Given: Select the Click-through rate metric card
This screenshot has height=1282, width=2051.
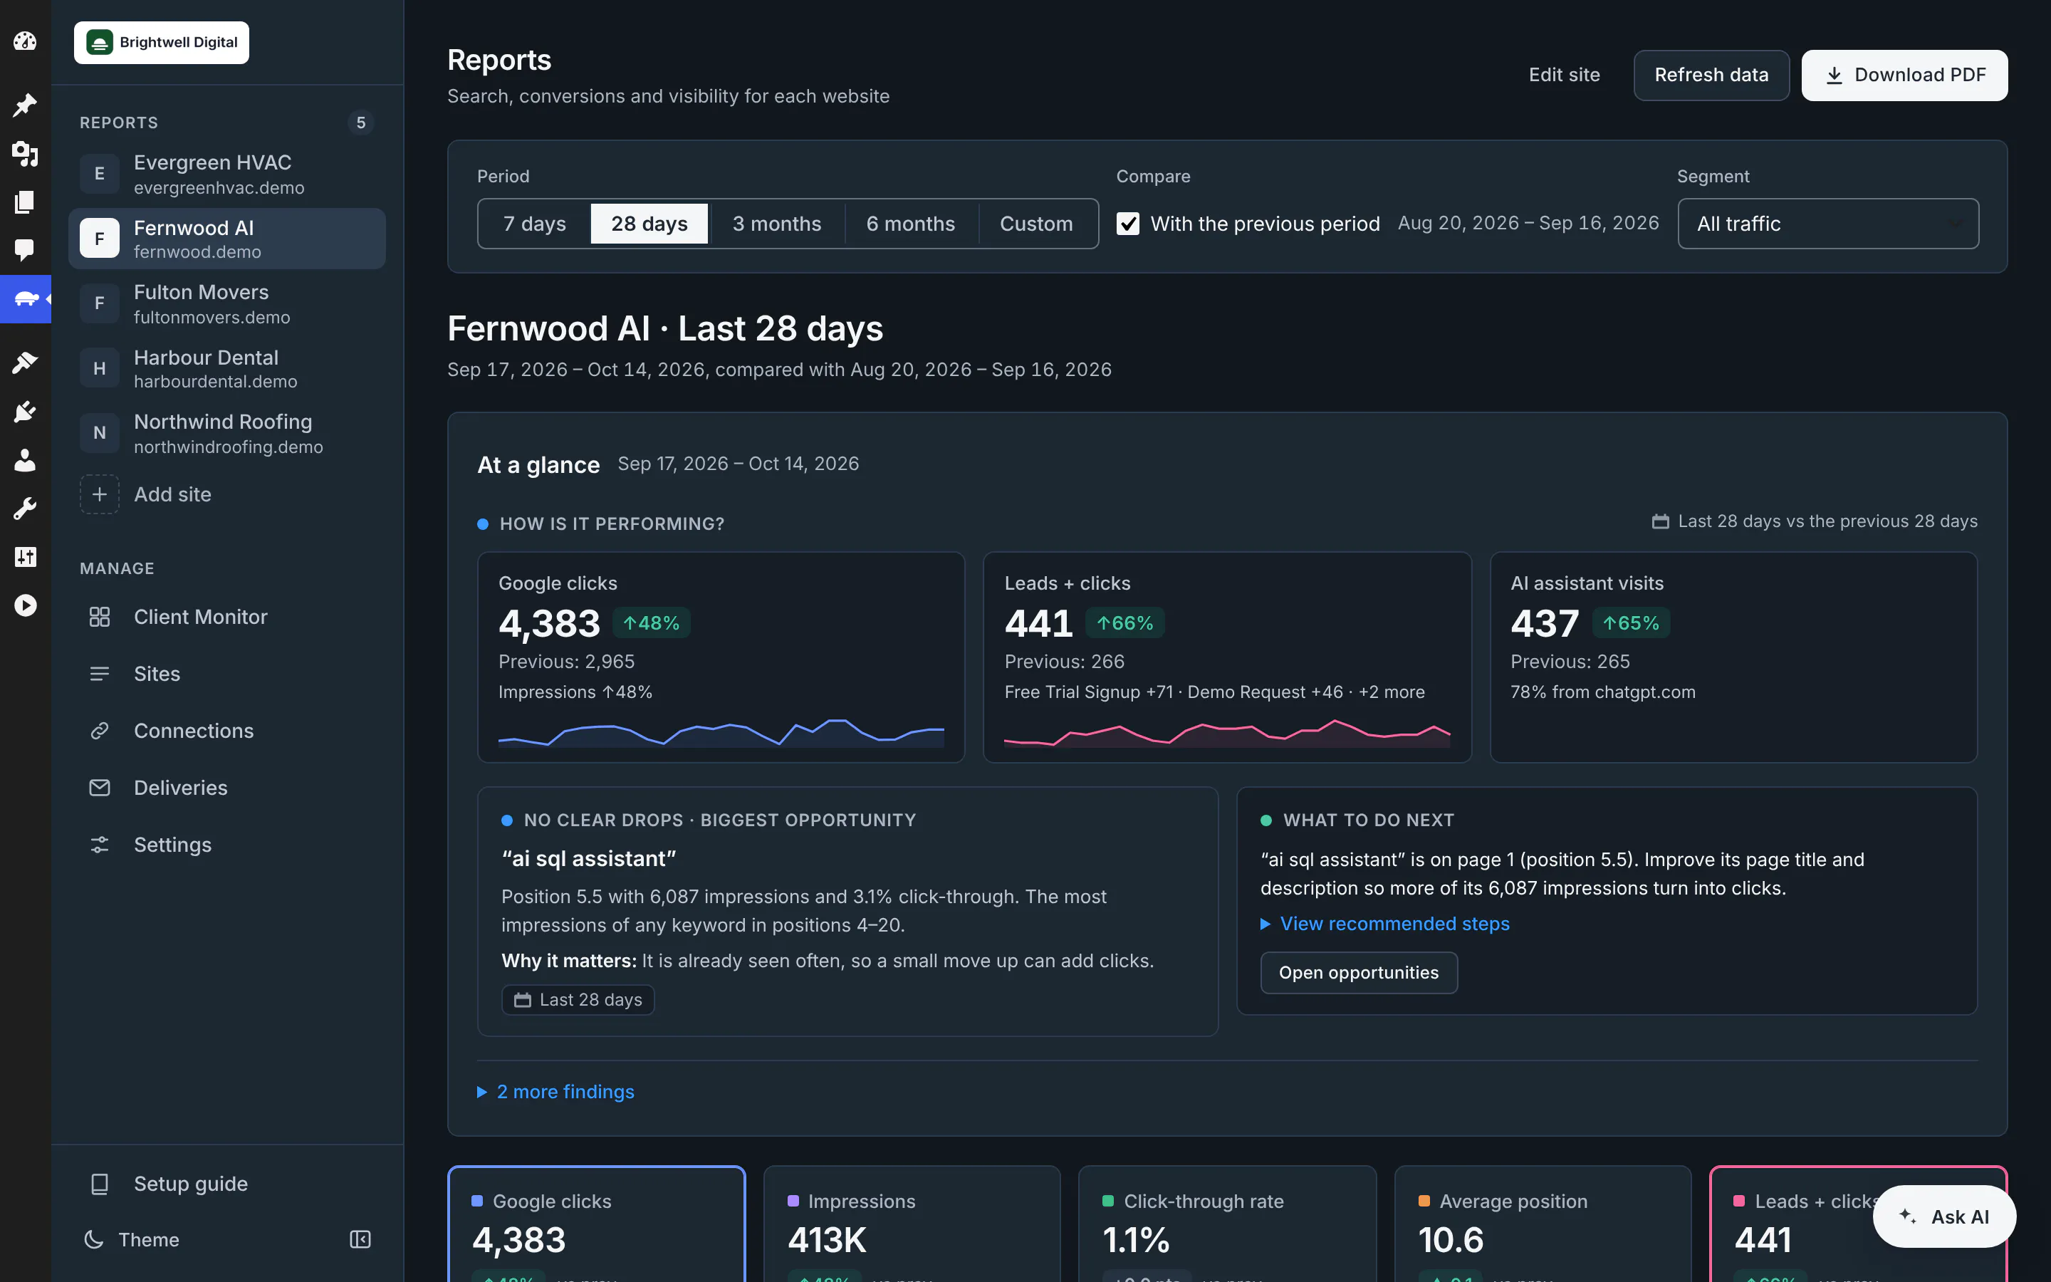Looking at the screenshot, I should [1227, 1224].
